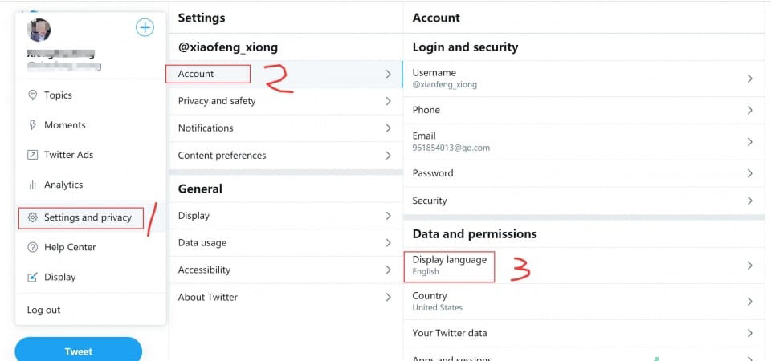Click the Display pencil icon in sidebar

(32, 277)
